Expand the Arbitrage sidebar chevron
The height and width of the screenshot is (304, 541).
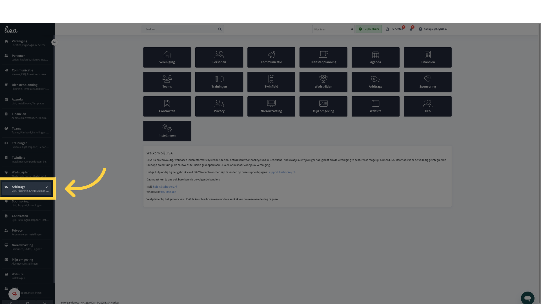pos(46,187)
